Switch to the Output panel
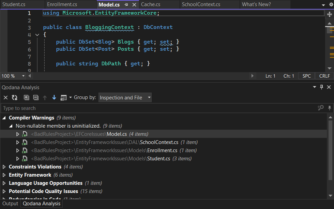Viewport: 334px width, 209px height. point(10,204)
